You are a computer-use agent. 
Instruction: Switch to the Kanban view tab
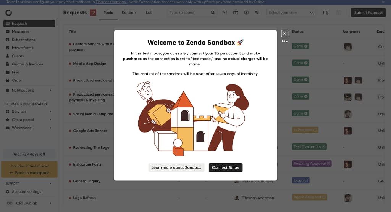click(x=129, y=13)
